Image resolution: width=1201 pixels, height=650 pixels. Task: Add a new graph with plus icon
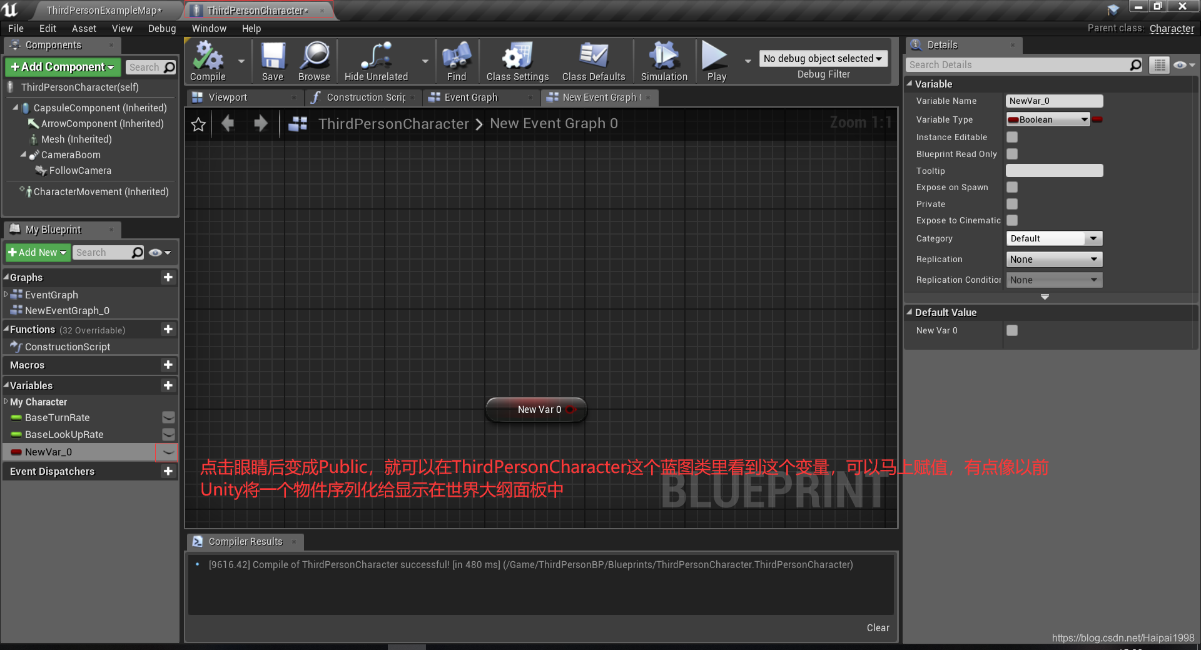pos(168,277)
